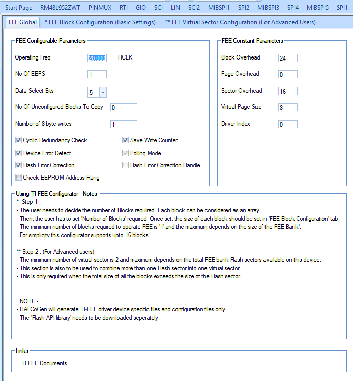This screenshot has width=353, height=381.
Task: Click the Operating Freq input field
Action: (97, 58)
